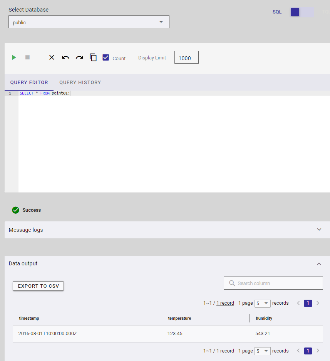This screenshot has width=330, height=361.
Task: Open top records-per-page dropdown
Action: click(x=263, y=303)
